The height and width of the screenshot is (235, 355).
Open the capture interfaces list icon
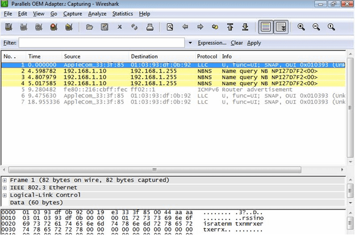[x=9, y=27]
